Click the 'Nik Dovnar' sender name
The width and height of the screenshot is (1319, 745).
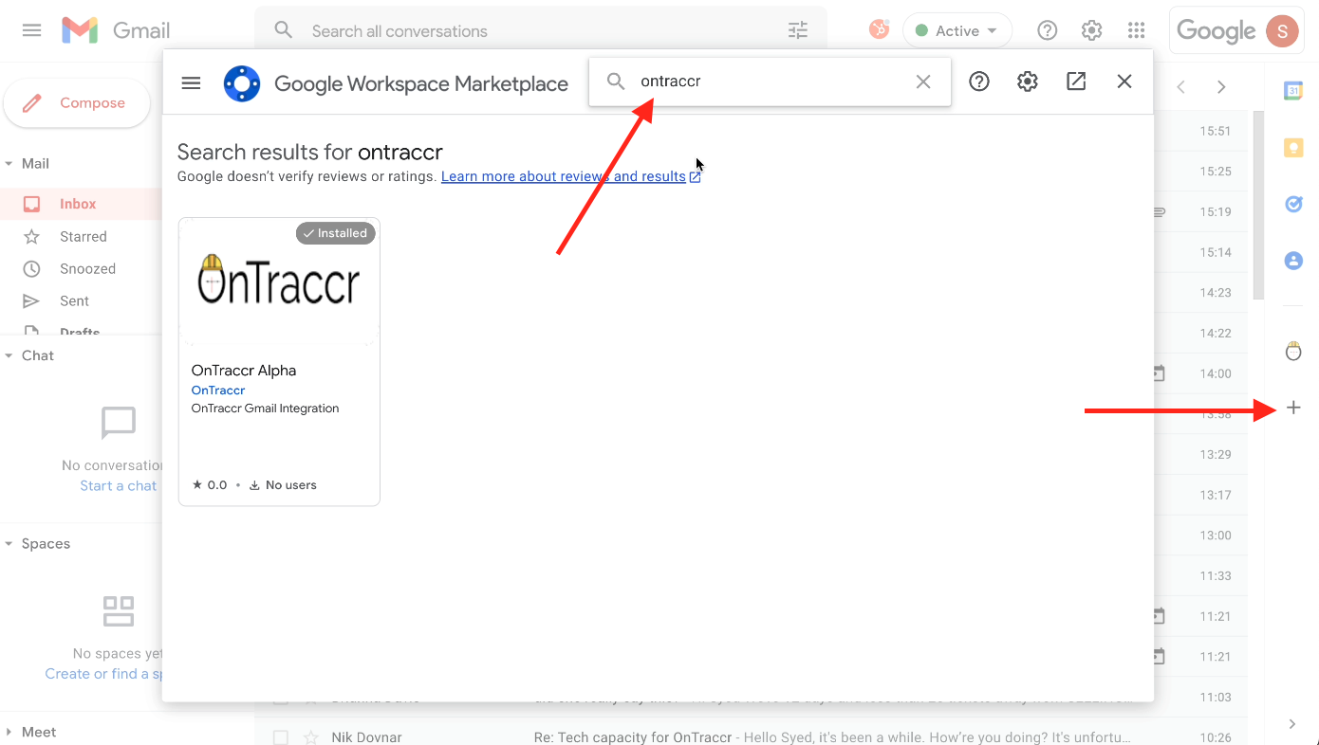[367, 736]
